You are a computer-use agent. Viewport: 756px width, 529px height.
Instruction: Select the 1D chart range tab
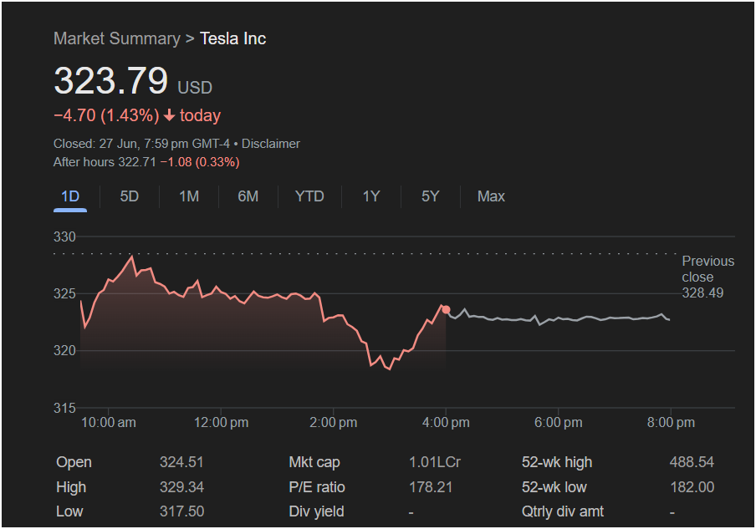tap(70, 196)
